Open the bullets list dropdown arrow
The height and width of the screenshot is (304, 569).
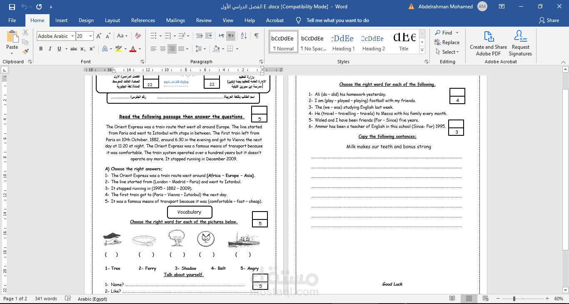[x=160, y=36]
